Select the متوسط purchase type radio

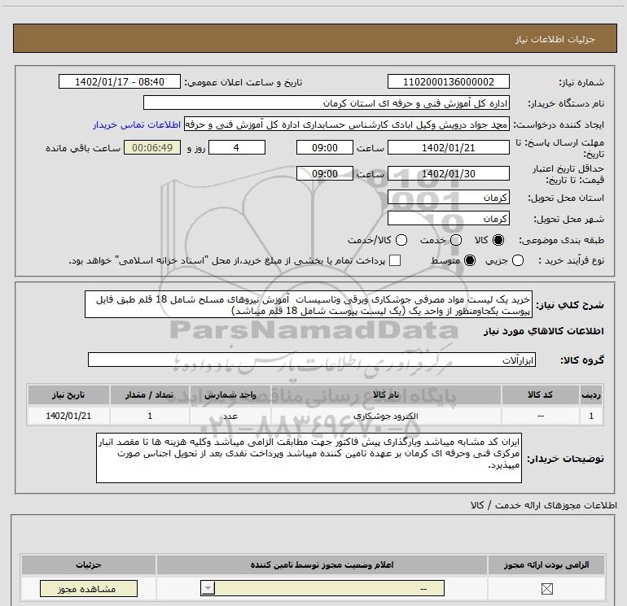[470, 260]
